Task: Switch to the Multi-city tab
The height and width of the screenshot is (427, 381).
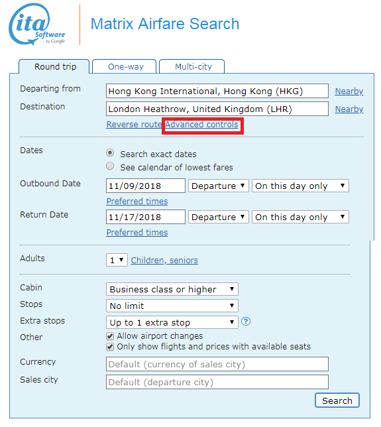Action: click(192, 66)
